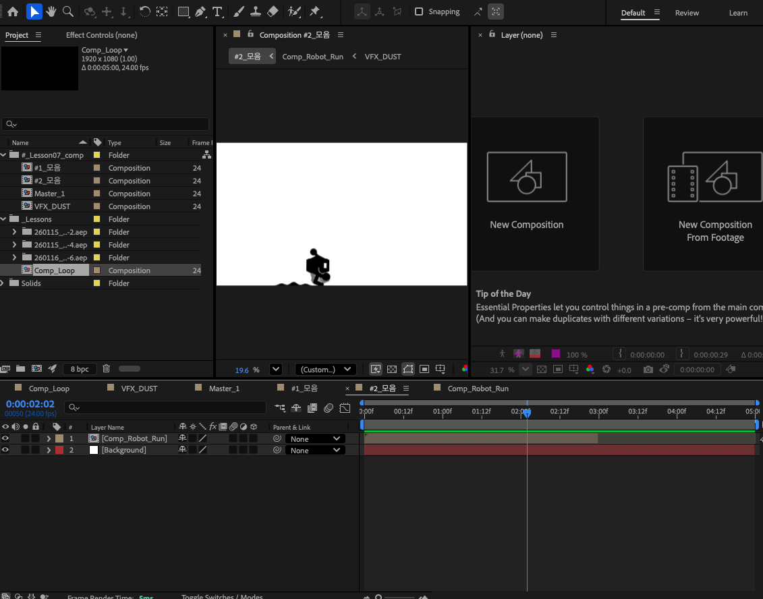
Task: Take snapshot in Layer panel
Action: [x=648, y=370]
